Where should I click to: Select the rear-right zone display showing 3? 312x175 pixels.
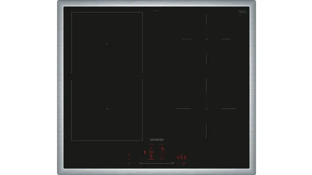[x=163, y=149]
